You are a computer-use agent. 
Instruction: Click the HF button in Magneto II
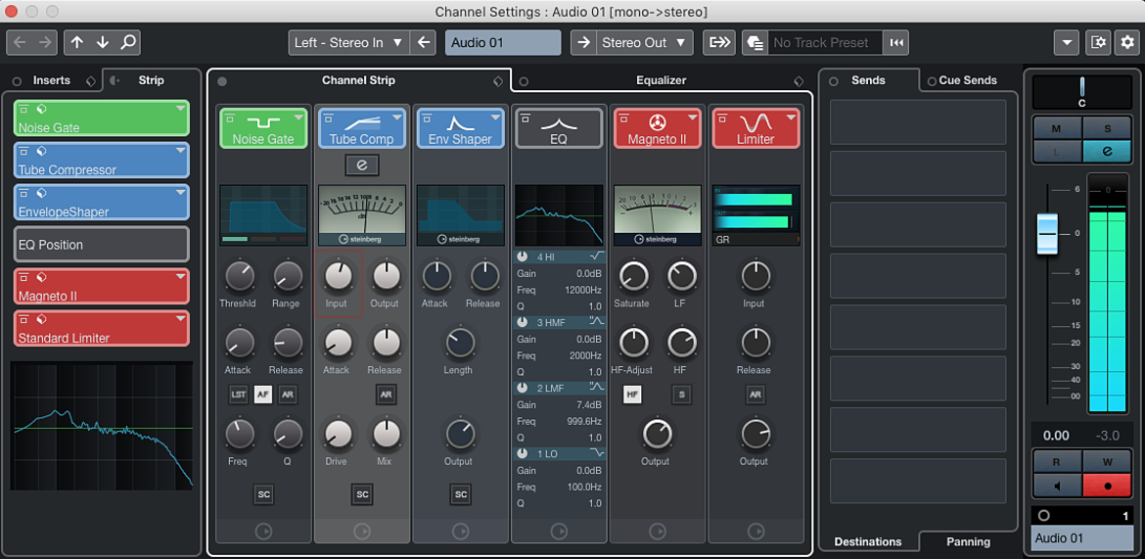tap(632, 395)
